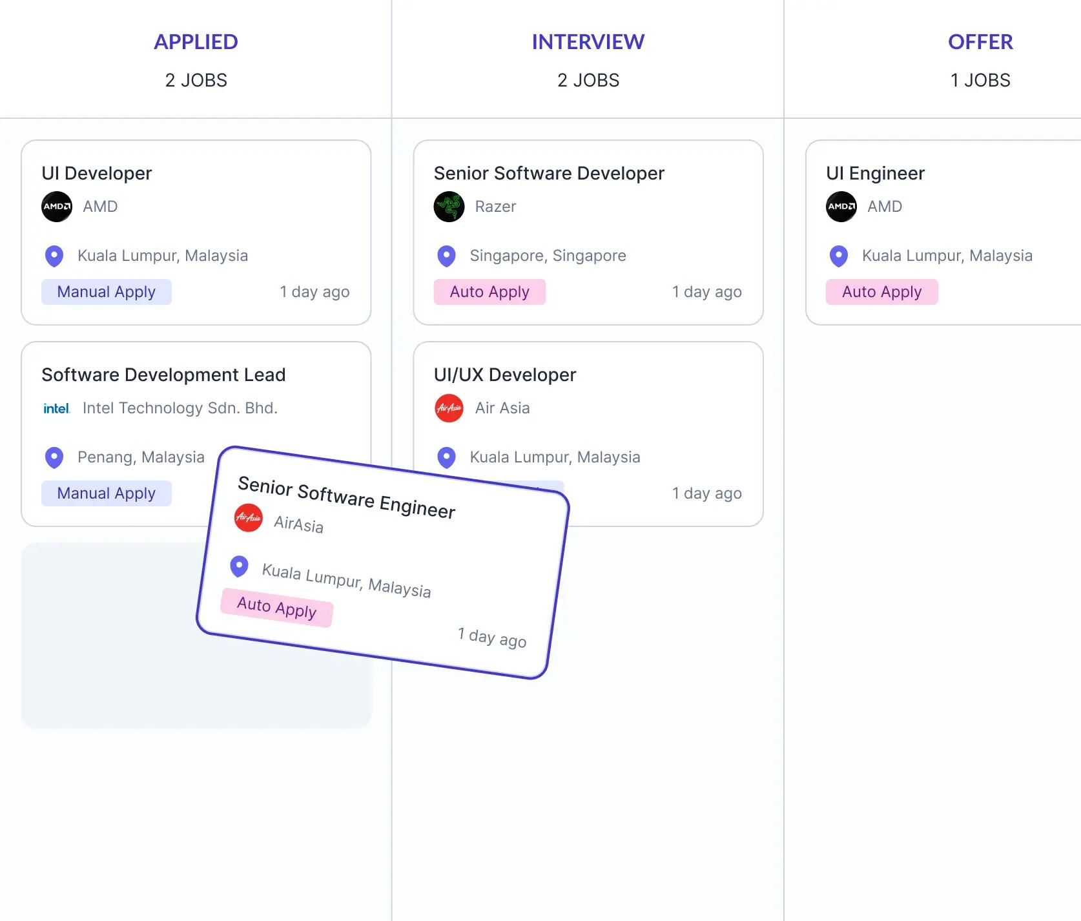This screenshot has height=921, width=1081.
Task: Click the Intel logo on Software Development Lead card
Action: click(56, 408)
